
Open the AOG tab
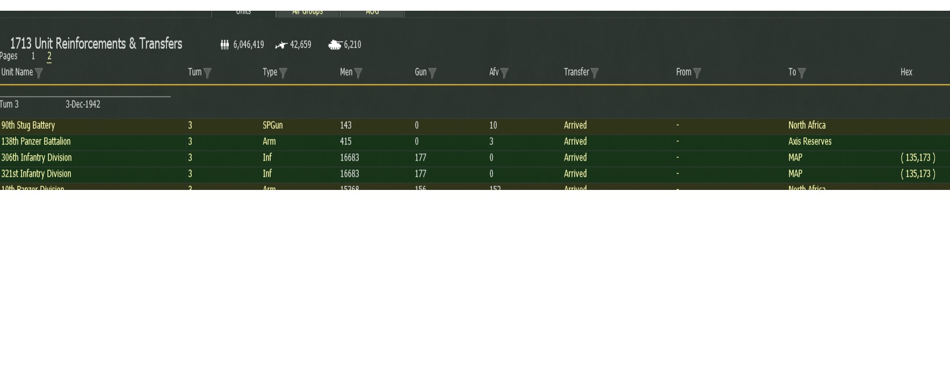pos(372,13)
